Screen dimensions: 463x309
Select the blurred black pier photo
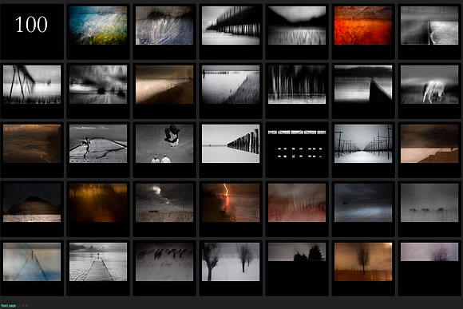click(x=231, y=26)
